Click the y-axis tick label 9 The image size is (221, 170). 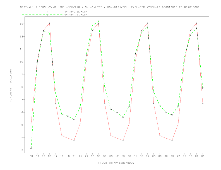pos(22,74)
